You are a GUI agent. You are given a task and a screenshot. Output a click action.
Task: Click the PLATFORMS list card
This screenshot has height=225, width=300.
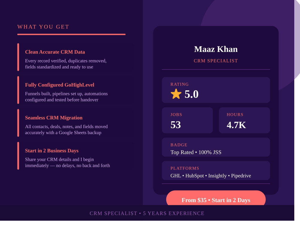point(216,170)
